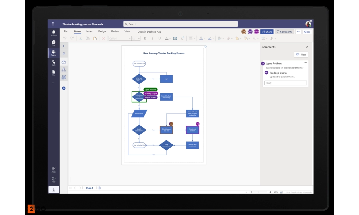
Task: Click the Share button
Action: 267,32
